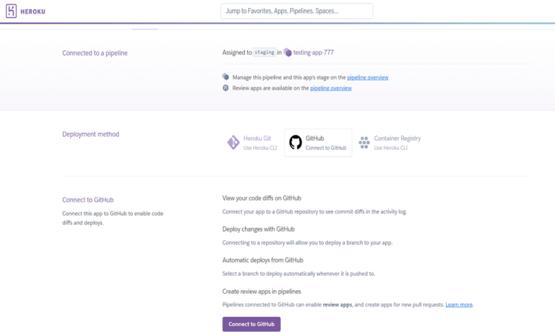Click the GitHub octocat icon
The height and width of the screenshot is (332, 555).
(x=295, y=142)
